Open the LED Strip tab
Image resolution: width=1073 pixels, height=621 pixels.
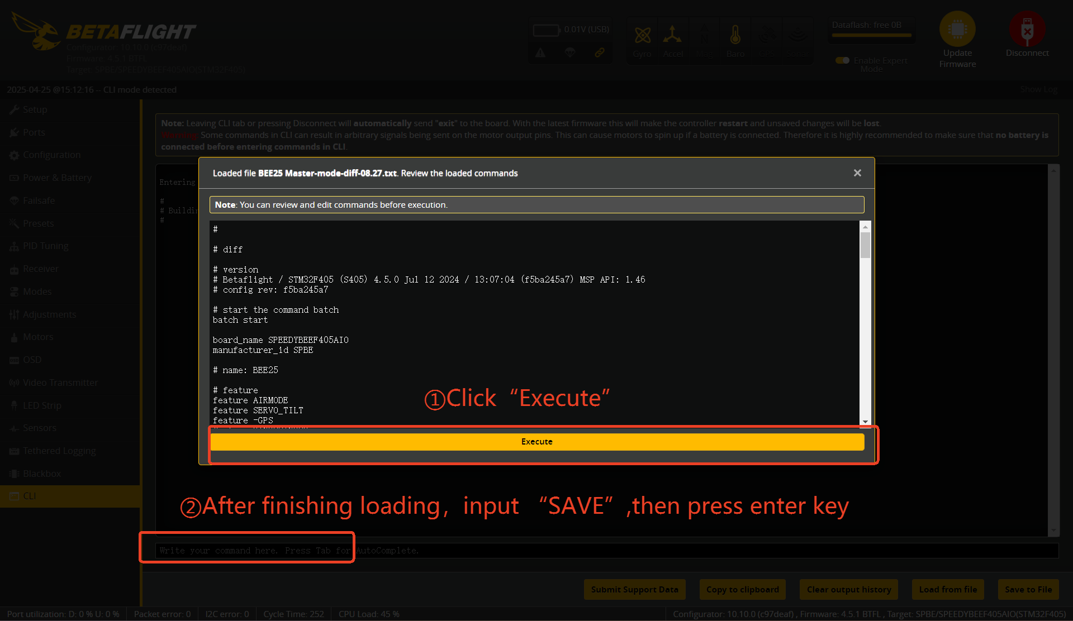[70, 405]
